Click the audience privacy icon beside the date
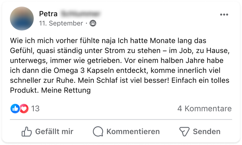 (93, 23)
